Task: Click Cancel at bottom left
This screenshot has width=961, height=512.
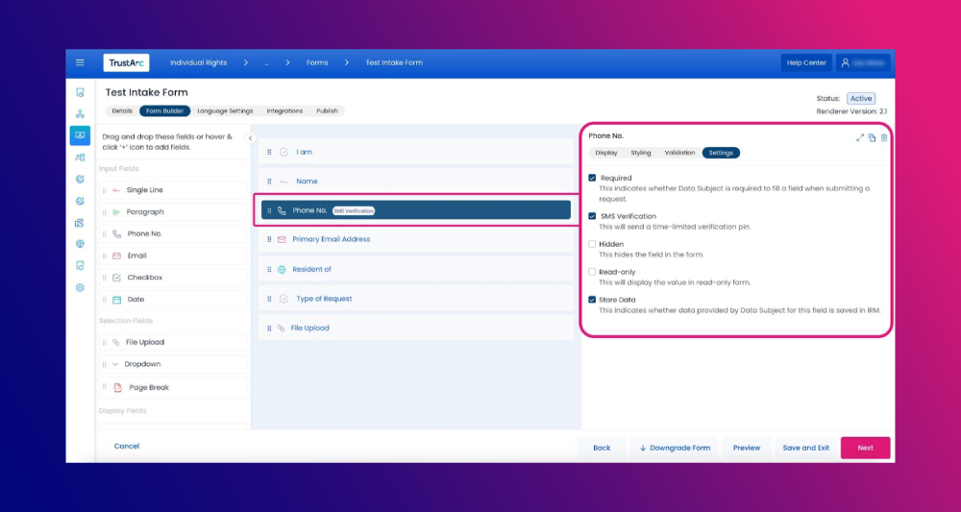Action: click(x=127, y=446)
